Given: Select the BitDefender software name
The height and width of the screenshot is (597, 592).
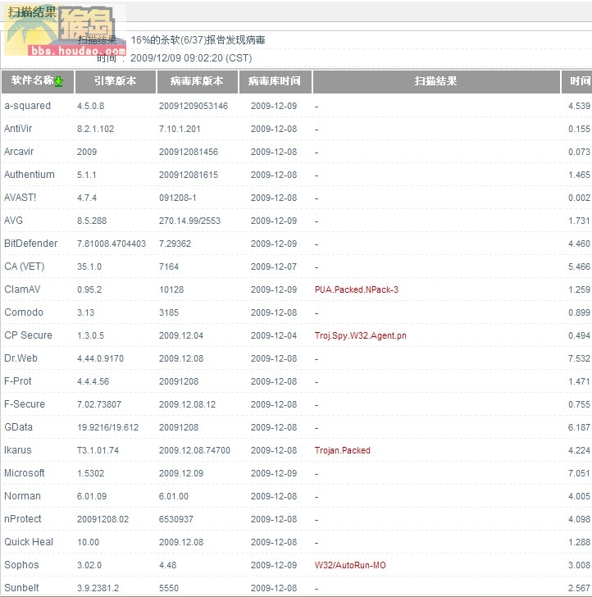Looking at the screenshot, I should (31, 244).
